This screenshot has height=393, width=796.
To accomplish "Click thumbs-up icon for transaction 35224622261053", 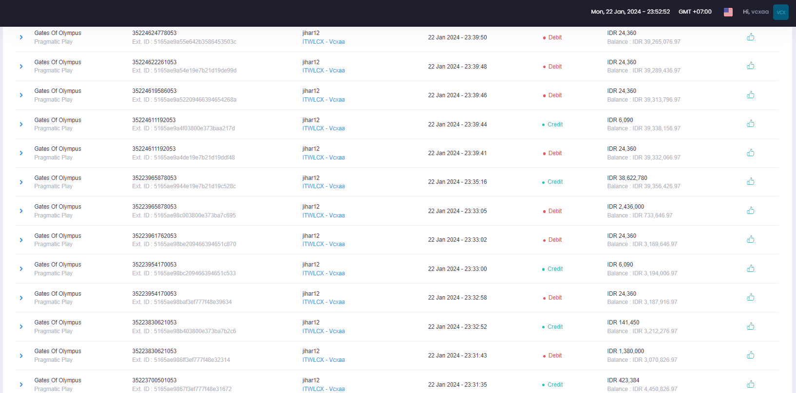I will click(751, 66).
